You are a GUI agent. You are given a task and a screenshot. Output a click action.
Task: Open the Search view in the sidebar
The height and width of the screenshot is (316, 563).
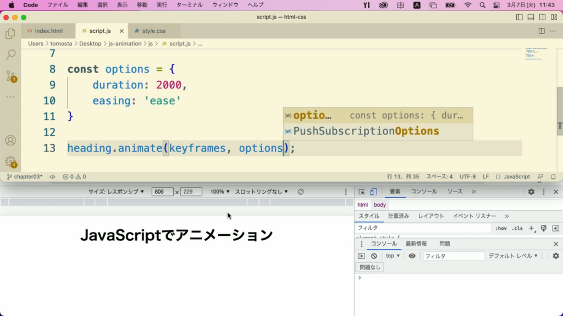click(11, 55)
